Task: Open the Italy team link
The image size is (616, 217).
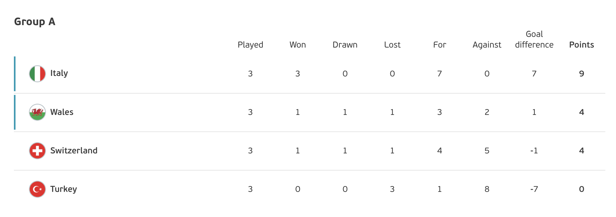Action: tap(59, 73)
